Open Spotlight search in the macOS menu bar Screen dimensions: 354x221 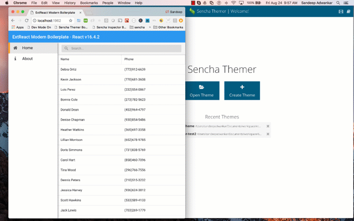click(x=338, y=3)
